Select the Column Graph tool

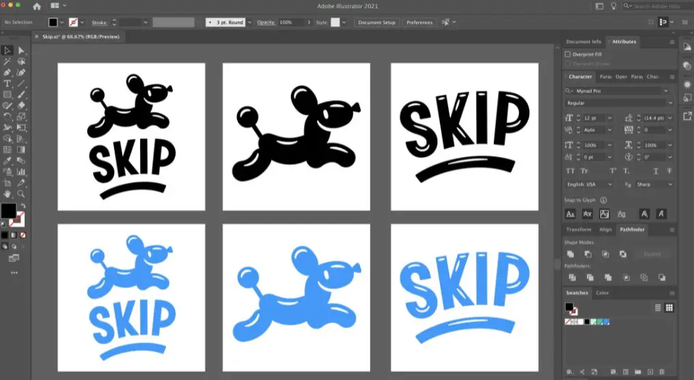tap(20, 172)
